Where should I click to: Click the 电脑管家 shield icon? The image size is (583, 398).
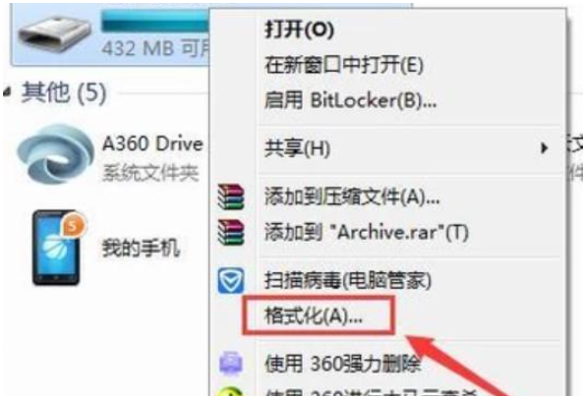pyautogui.click(x=231, y=281)
